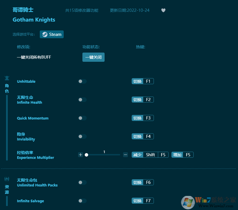Click the 切换 F1 hotkey button for Unhittable

(x=143, y=81)
